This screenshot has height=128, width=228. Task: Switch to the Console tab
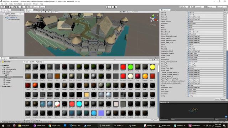click(14, 58)
